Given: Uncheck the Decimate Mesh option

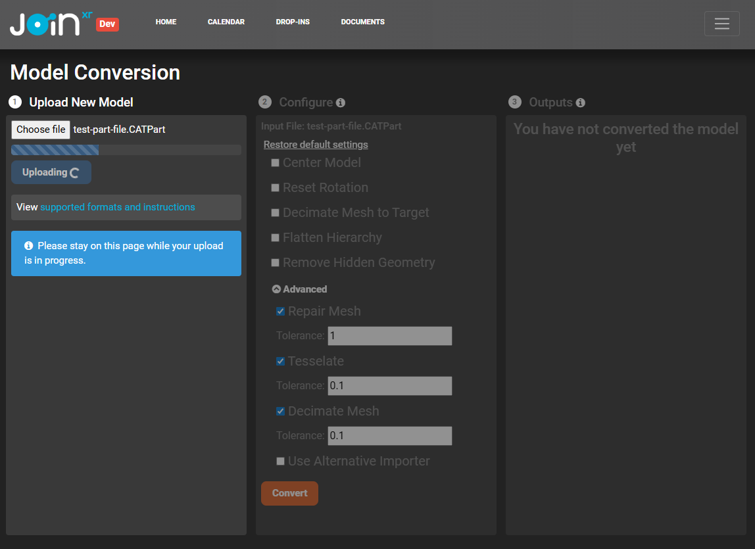Looking at the screenshot, I should (x=280, y=410).
